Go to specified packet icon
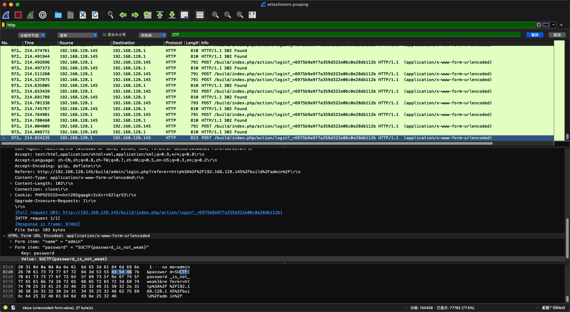Viewport: 570px width, 312px height. pyautogui.click(x=148, y=15)
